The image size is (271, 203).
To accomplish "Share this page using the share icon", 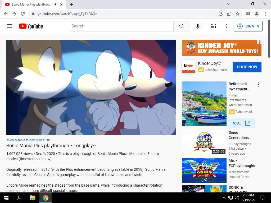I will click(229, 14).
